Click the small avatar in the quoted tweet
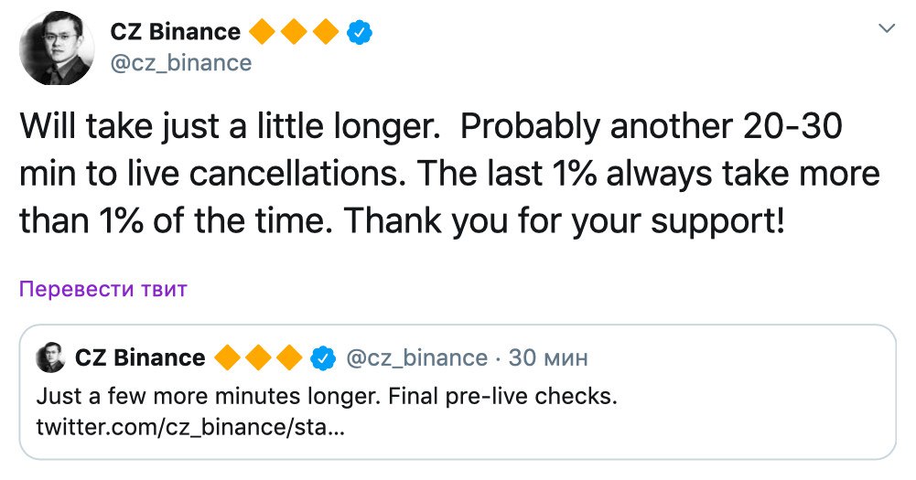Screen dimensions: 916x480 [x=50, y=357]
